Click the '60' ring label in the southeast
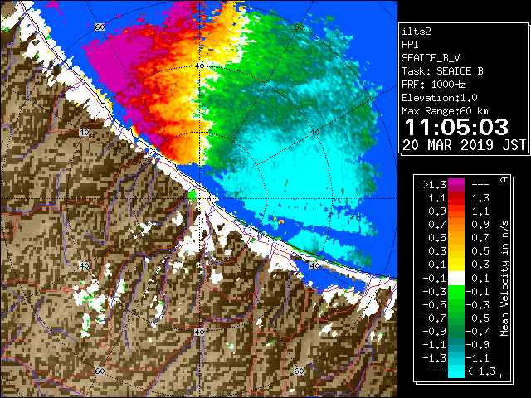This screenshot has height=398, width=531. [299, 371]
